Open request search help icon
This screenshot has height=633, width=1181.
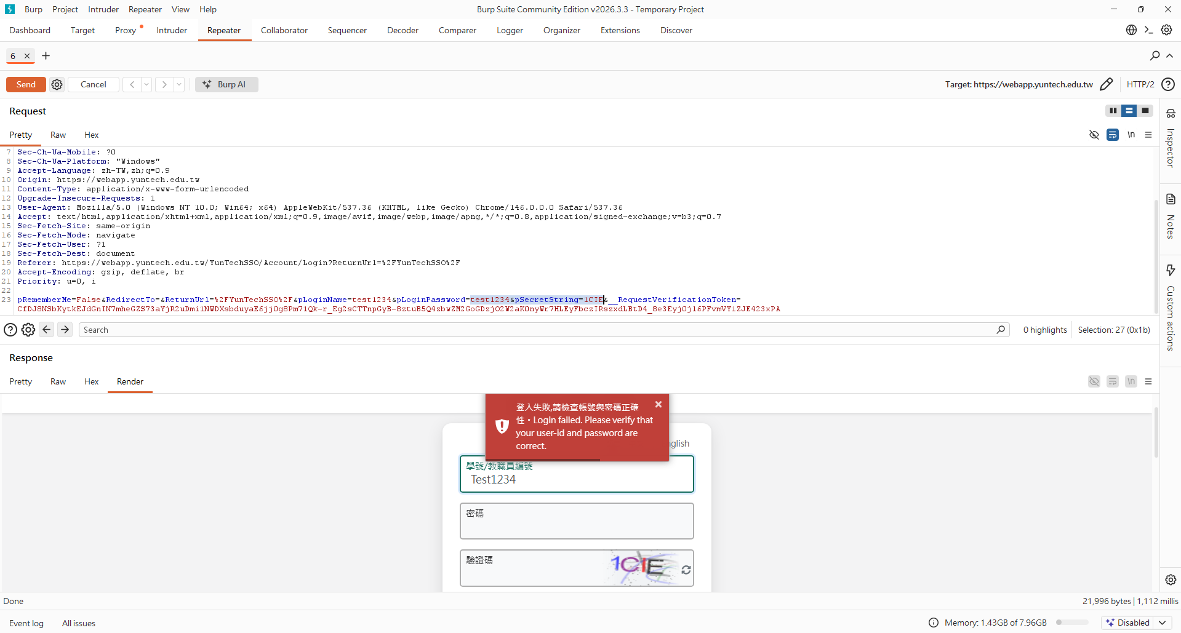point(10,330)
